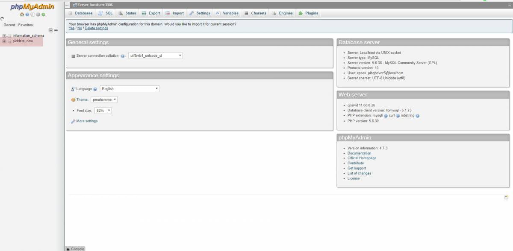Screen dimensions: 513x251
Task: Click the picklete_new database icon
Action: click(9, 41)
